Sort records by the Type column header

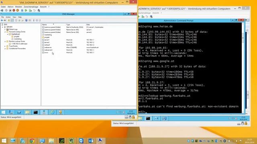(75, 24)
